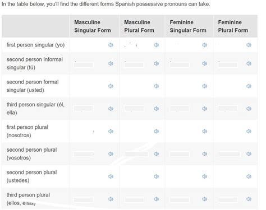The height and width of the screenshot is (210, 266).
Task: Click hidden ellos feminine singular word box
Action: click(x=180, y=200)
